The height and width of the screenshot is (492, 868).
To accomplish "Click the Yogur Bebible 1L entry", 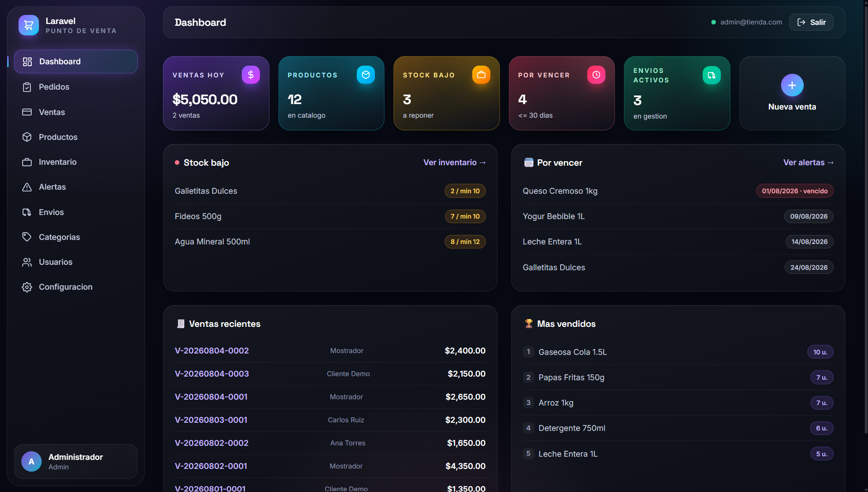I will click(x=678, y=216).
